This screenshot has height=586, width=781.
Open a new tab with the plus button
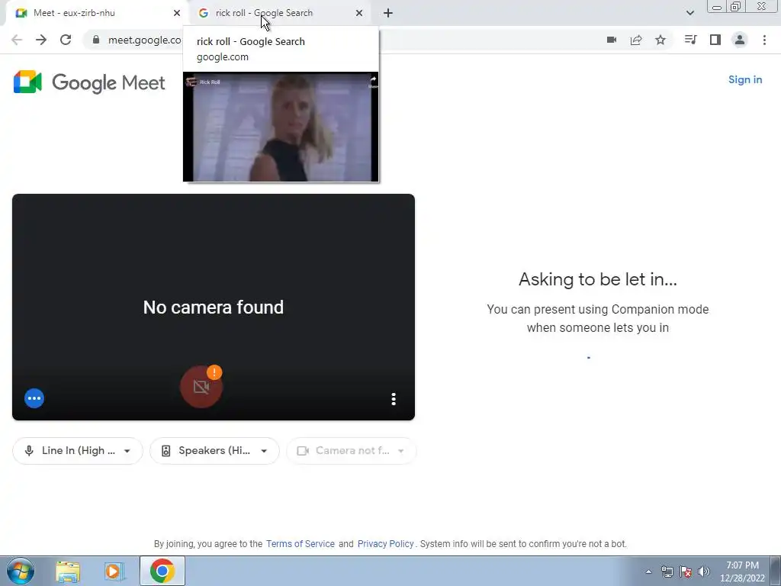click(388, 13)
